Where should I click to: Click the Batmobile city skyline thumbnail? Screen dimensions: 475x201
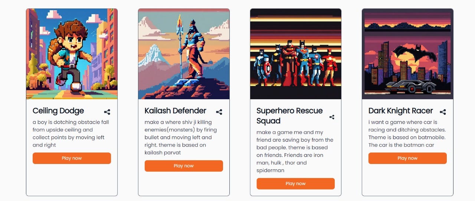pos(407,54)
